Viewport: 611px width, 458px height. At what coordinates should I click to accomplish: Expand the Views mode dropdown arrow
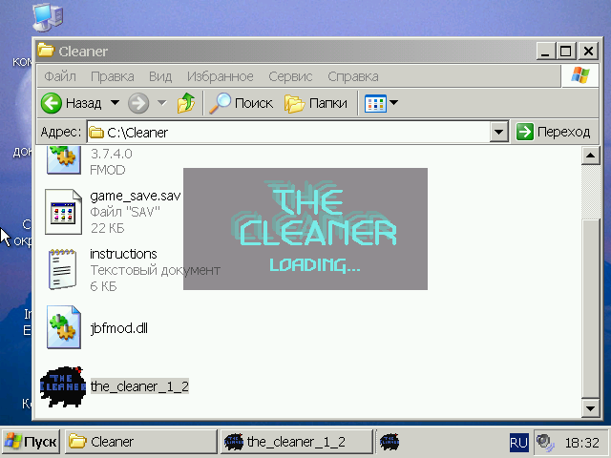pyautogui.click(x=394, y=103)
